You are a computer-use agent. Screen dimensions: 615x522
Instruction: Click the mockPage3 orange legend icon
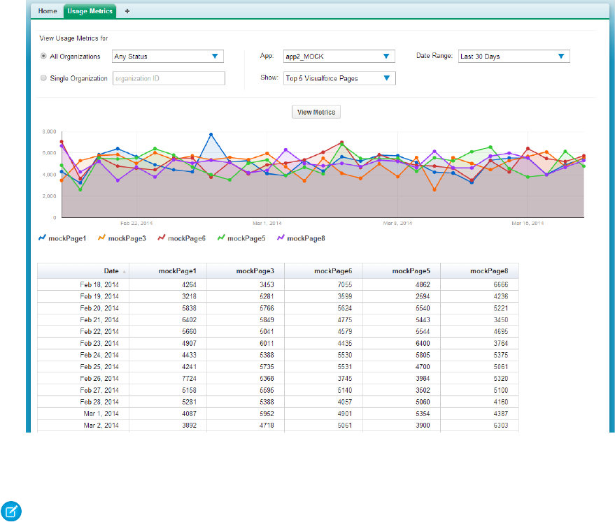click(x=101, y=238)
